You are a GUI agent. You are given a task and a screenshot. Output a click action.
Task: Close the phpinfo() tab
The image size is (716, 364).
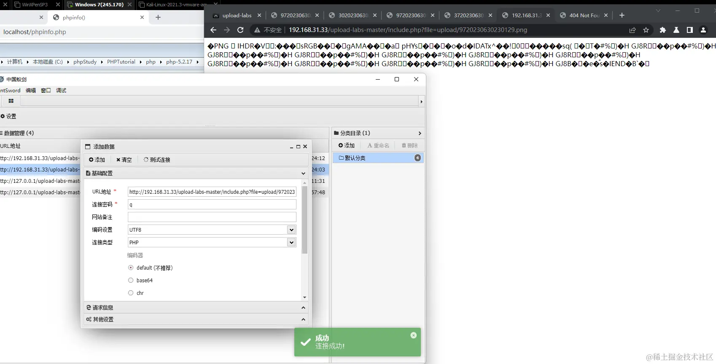point(142,17)
